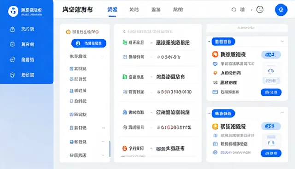This screenshot has height=169, width=295.
Task: Click the blue vertical scrollbar in the left panel
Action: [x=110, y=149]
